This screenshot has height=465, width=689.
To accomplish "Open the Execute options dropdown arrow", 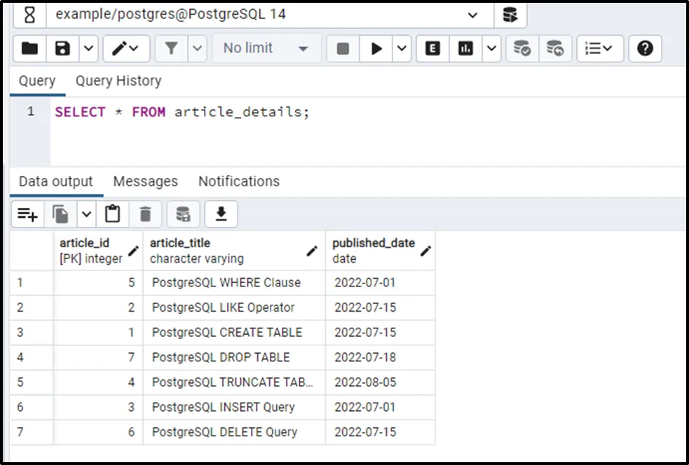I will point(402,48).
